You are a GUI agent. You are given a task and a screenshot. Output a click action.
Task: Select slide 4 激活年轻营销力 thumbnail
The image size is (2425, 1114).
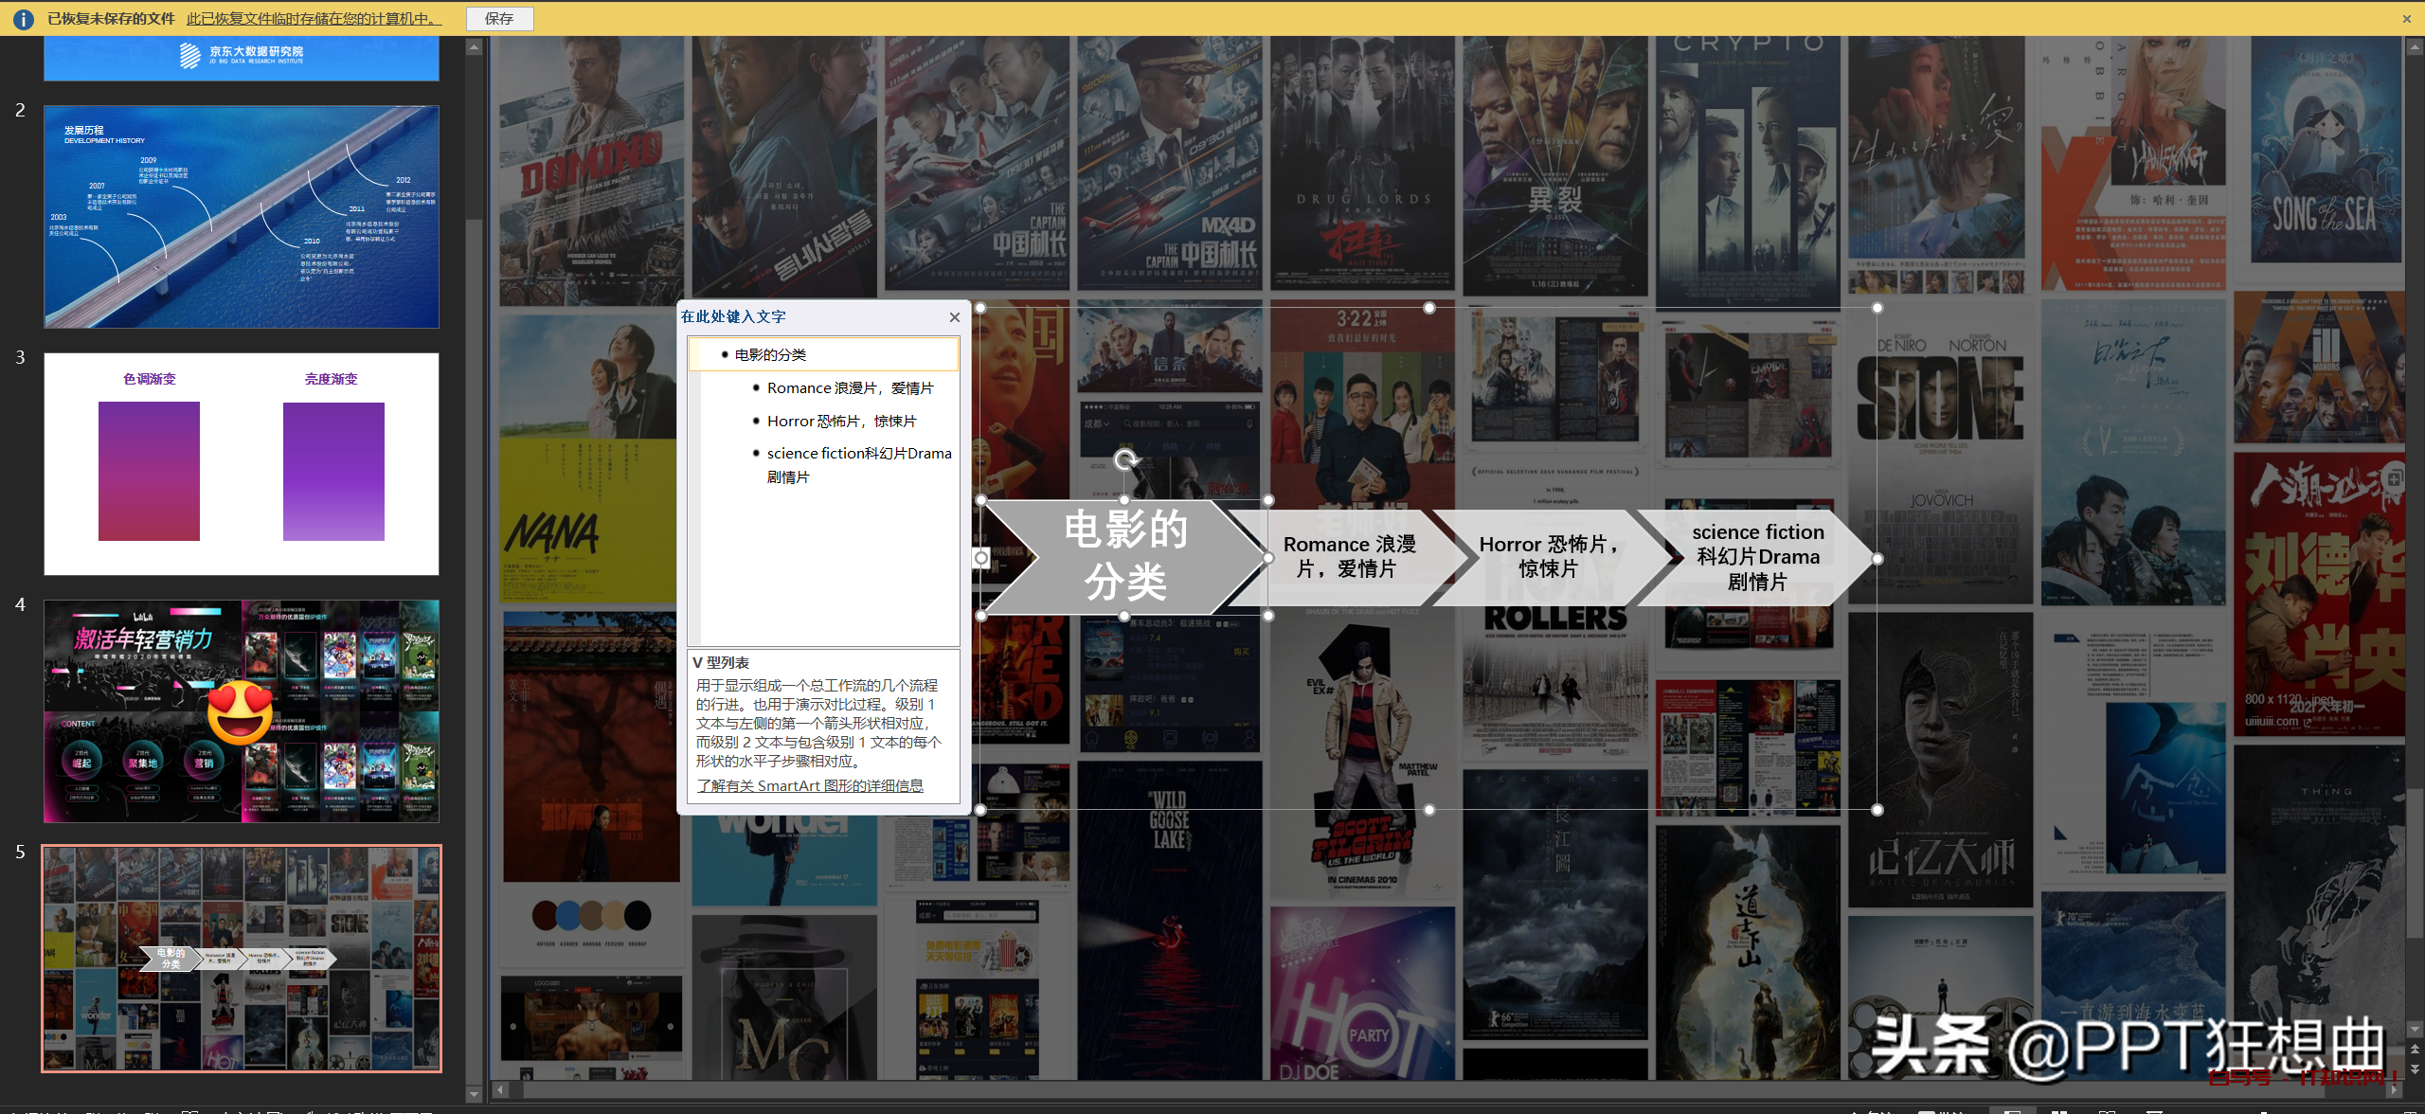pyautogui.click(x=242, y=710)
